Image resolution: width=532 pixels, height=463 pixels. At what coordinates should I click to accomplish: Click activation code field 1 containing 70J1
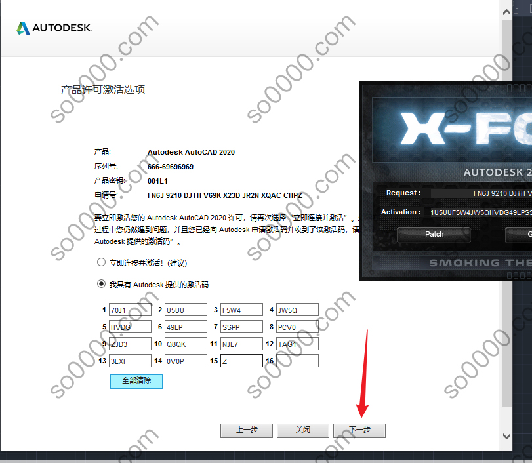pyautogui.click(x=130, y=310)
